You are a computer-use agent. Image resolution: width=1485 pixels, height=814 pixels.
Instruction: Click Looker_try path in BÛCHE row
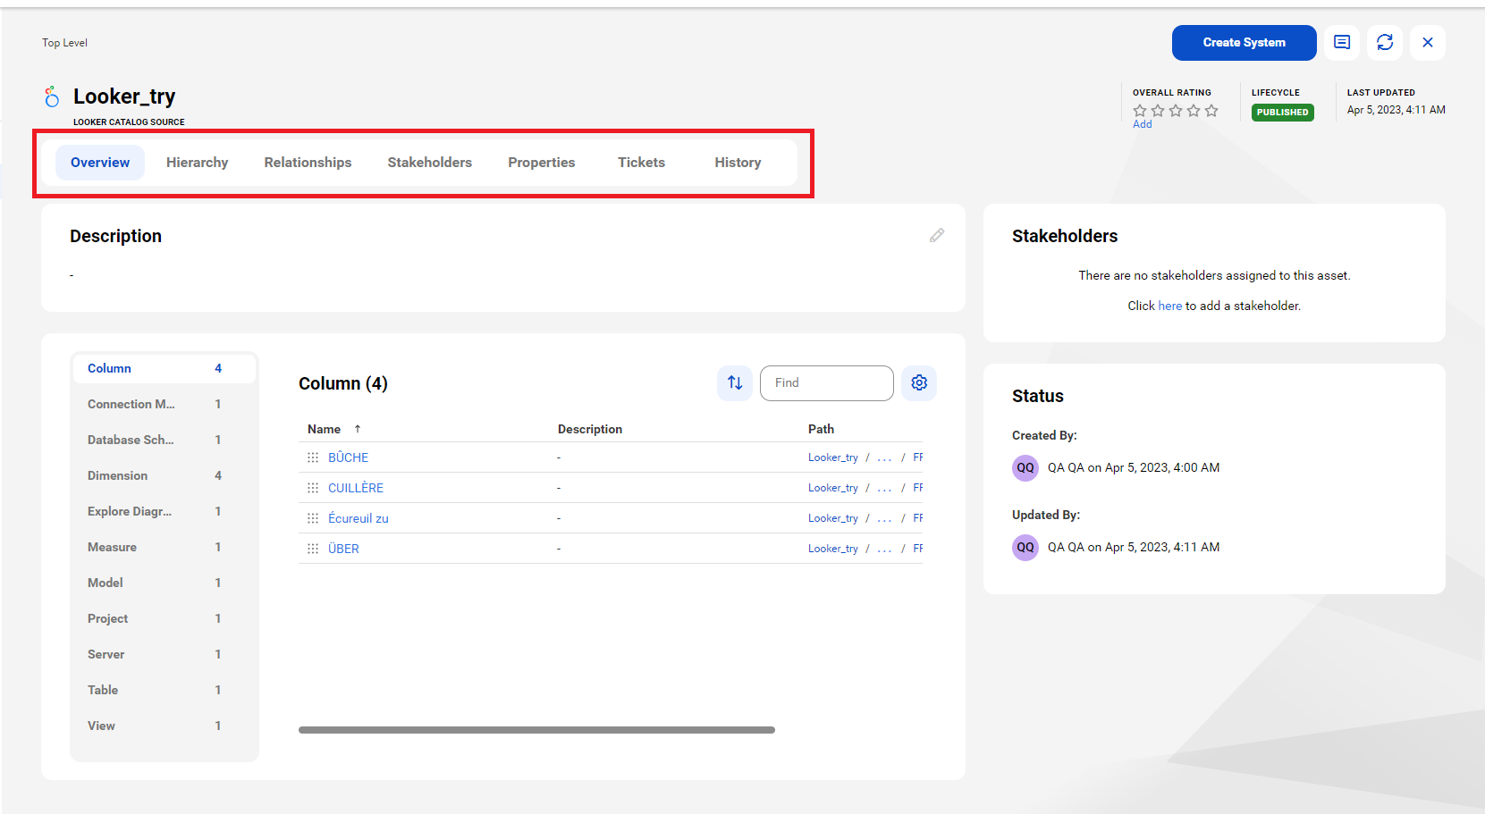tap(833, 457)
